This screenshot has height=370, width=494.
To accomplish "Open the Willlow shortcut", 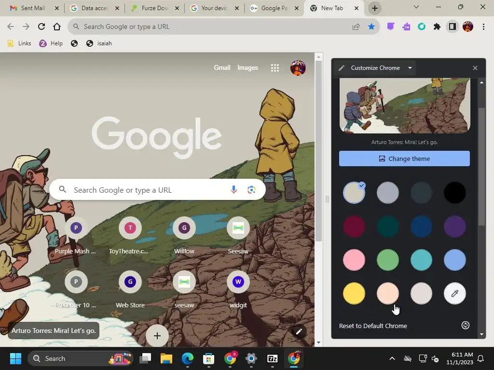I will coord(184,235).
